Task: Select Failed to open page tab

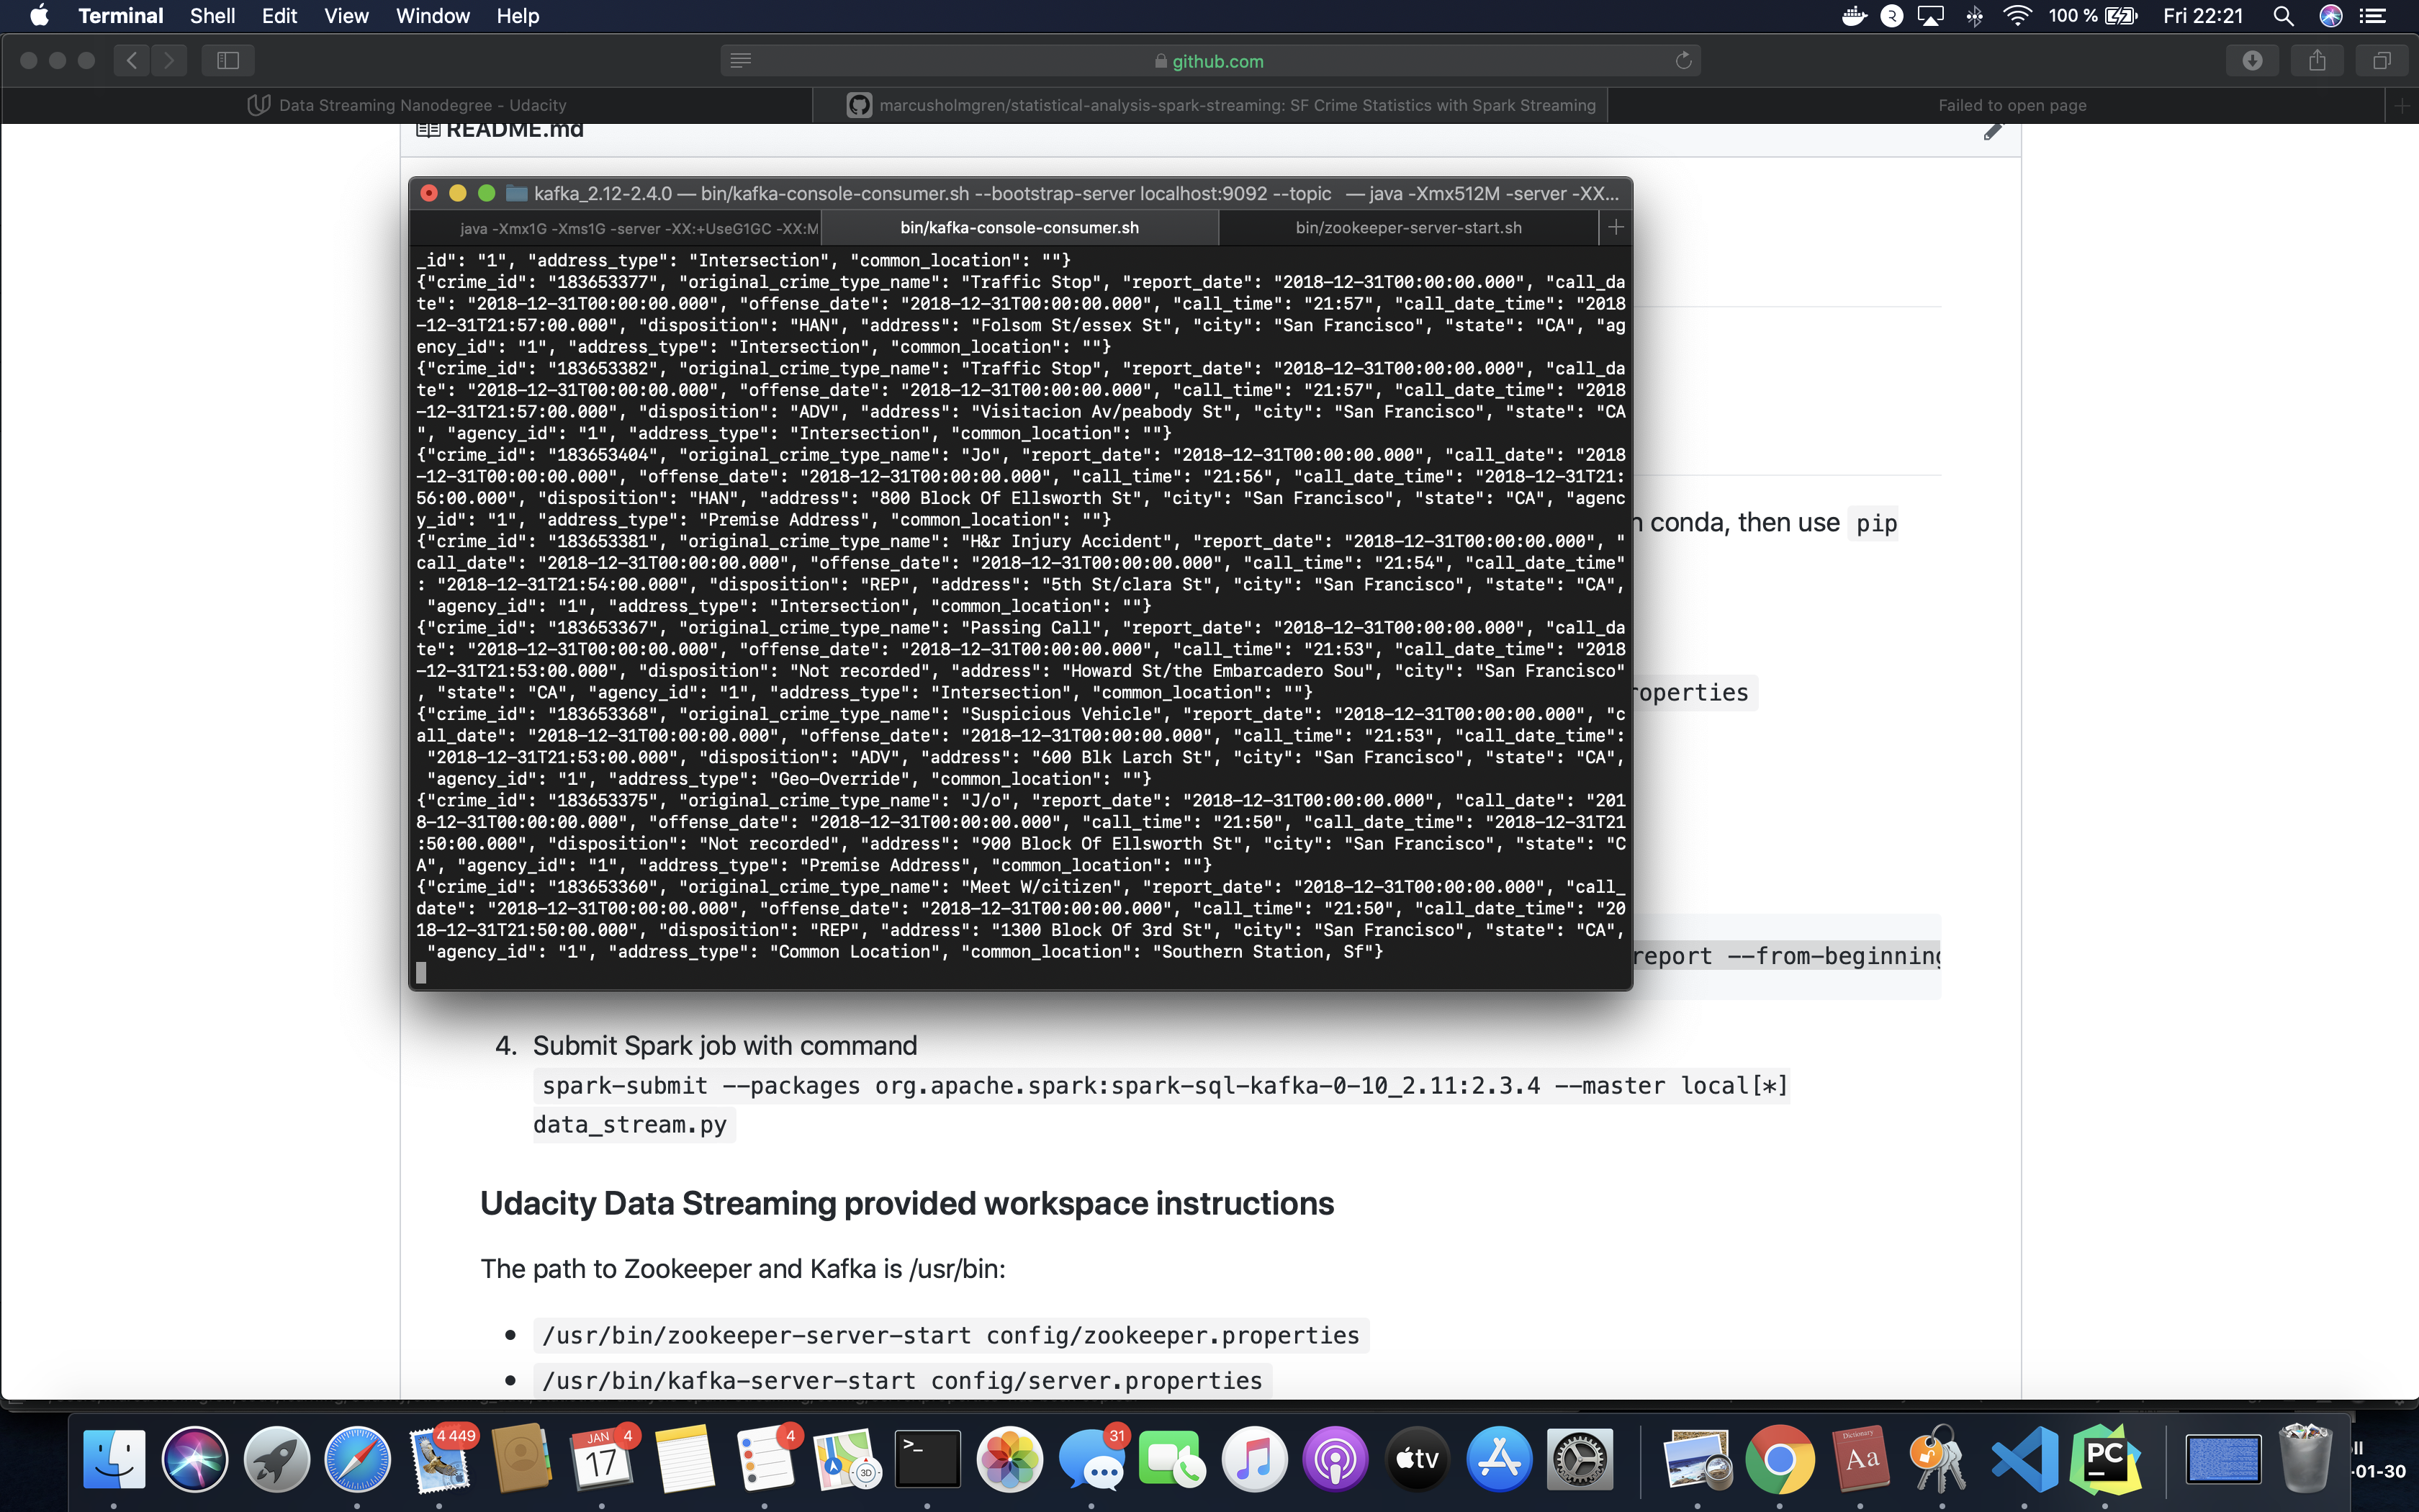Action: [2012, 105]
